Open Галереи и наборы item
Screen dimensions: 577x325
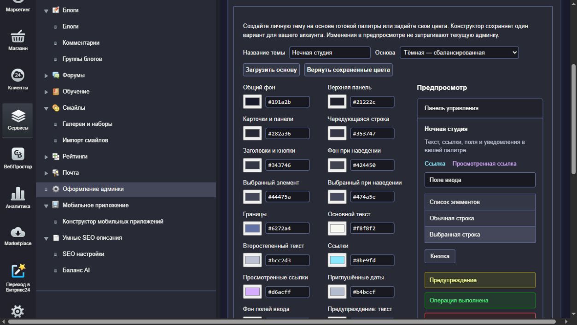(87, 124)
